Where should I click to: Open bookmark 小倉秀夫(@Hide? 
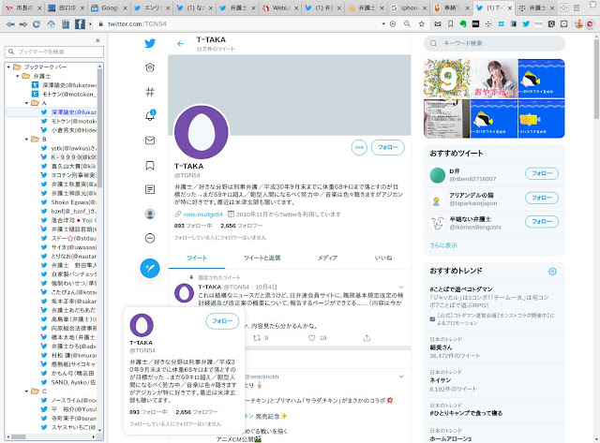69,130
